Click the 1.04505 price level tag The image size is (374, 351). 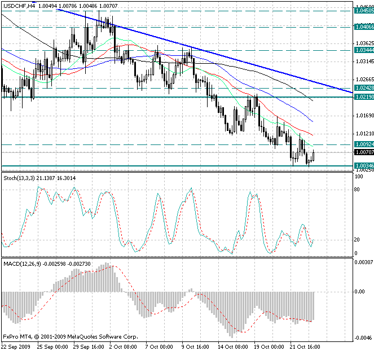tap(363, 10)
